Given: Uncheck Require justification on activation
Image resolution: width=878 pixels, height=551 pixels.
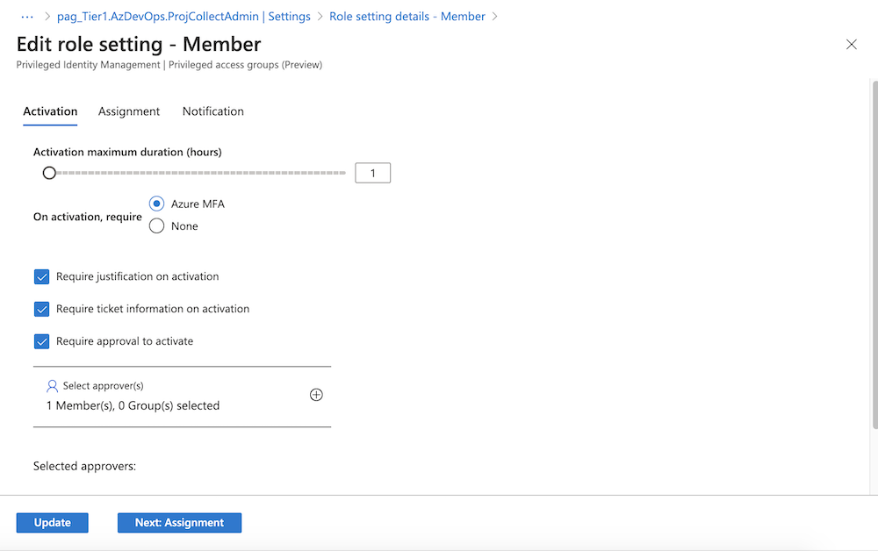Looking at the screenshot, I should point(42,277).
